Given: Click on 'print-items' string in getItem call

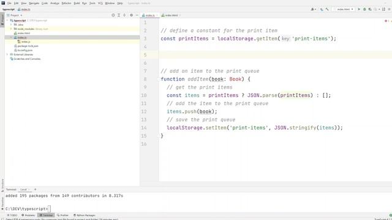Looking at the screenshot, I should [x=311, y=38].
